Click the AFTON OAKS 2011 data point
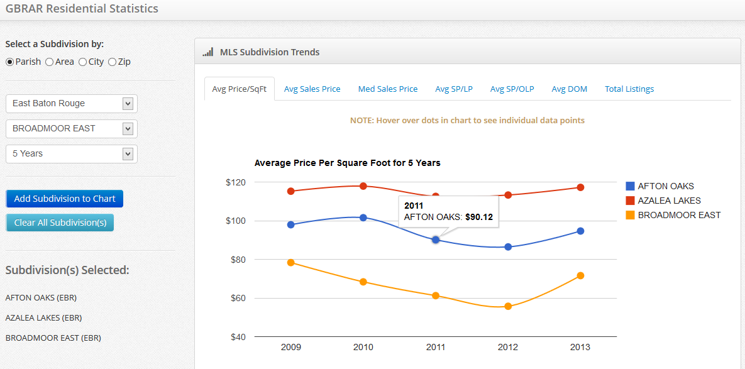The image size is (745, 369). 436,240
